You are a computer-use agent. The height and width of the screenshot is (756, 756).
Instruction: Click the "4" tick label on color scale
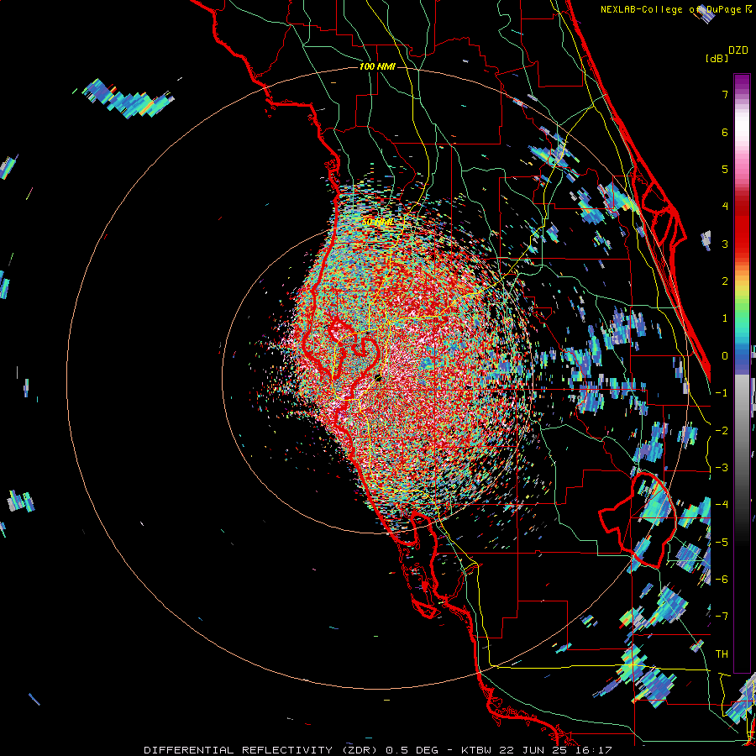click(x=725, y=207)
